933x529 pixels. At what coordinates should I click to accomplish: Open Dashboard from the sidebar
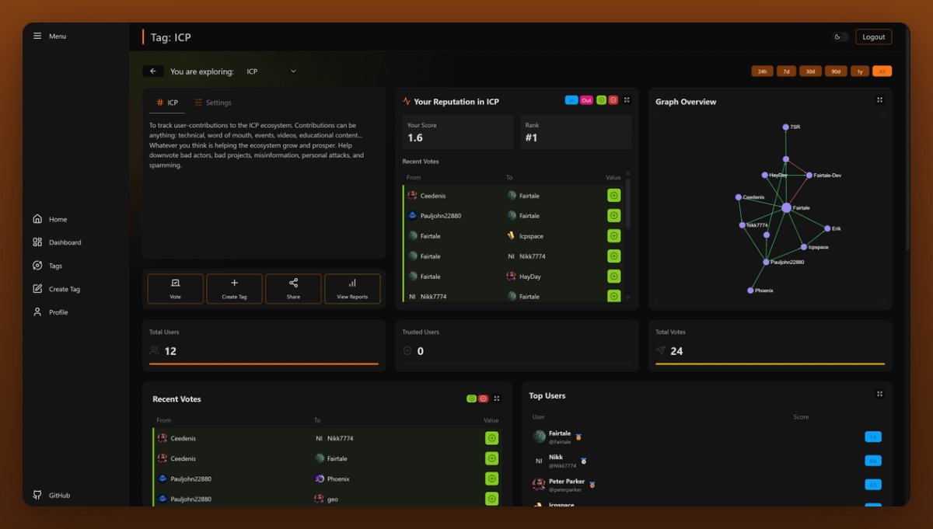pyautogui.click(x=57, y=242)
